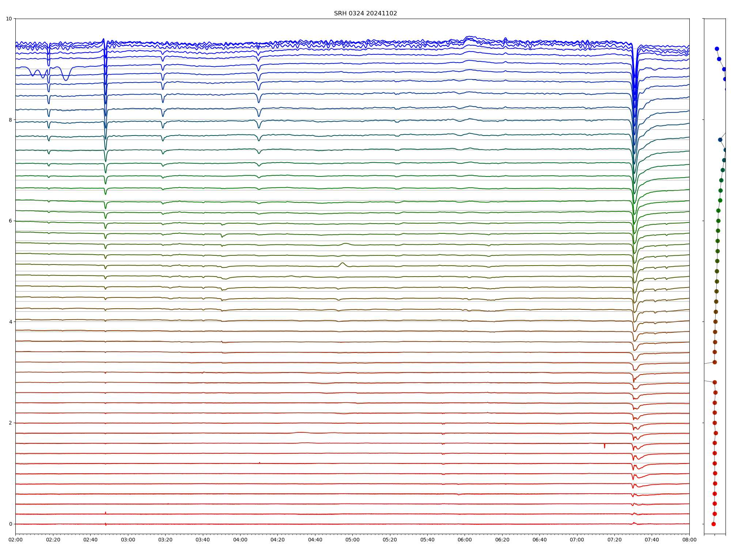This screenshot has width=731, height=548.
Task: Click the y-axis label 0
Action: click(x=10, y=524)
